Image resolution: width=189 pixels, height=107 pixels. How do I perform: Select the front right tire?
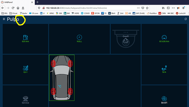tap(70, 63)
